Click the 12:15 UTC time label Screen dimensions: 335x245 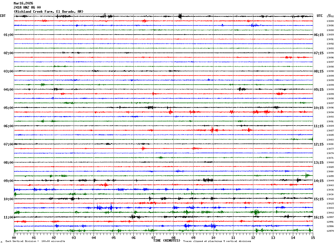click(x=319, y=144)
